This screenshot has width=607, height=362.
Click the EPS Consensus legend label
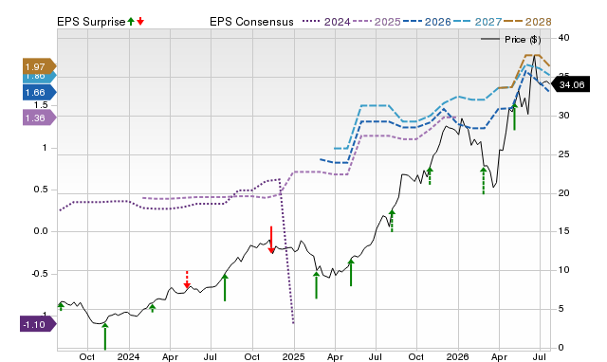tap(251, 22)
